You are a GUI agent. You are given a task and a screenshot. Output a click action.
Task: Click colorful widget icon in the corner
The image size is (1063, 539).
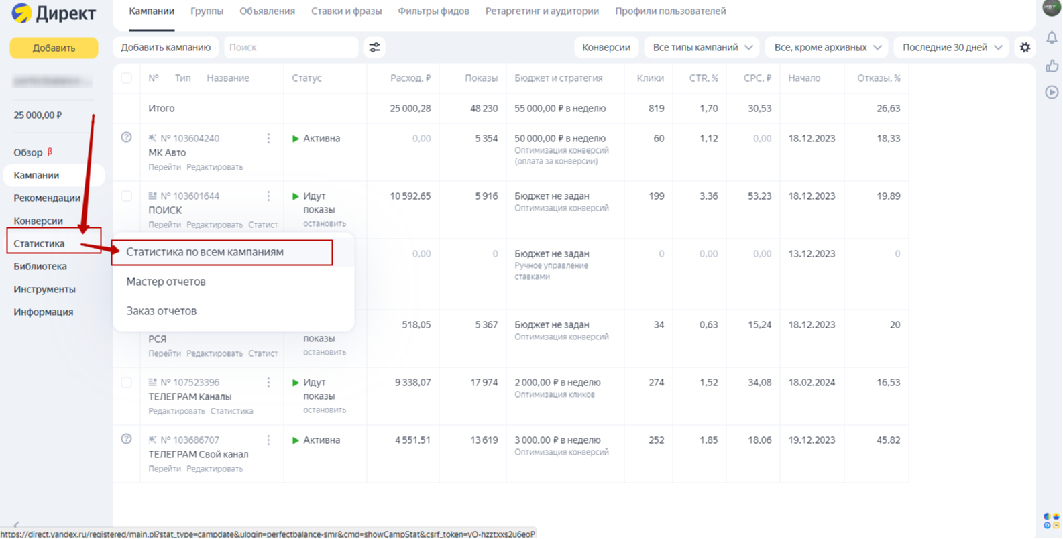[1051, 521]
